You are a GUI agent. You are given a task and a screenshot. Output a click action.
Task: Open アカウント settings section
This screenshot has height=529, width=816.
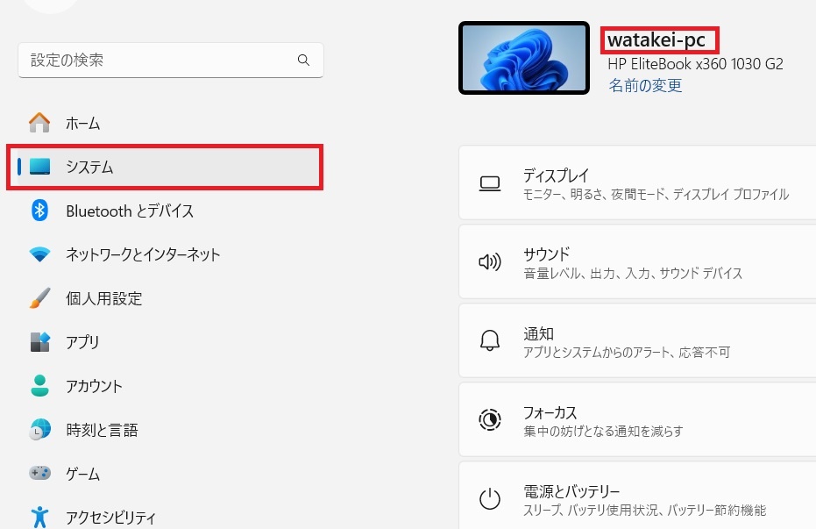point(165,386)
